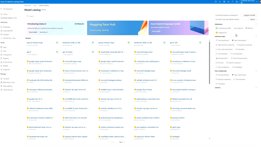This screenshot has width=261, height=147.
Task: Open the Hugging Face Hub banner
Action: (117, 28)
